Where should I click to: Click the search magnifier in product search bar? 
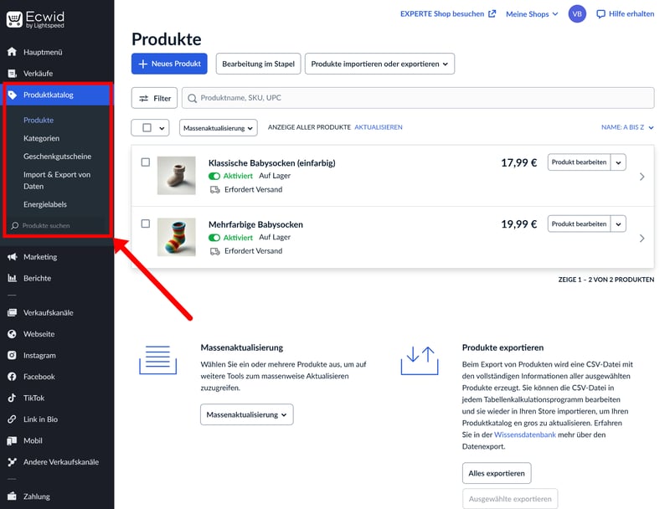[193, 98]
